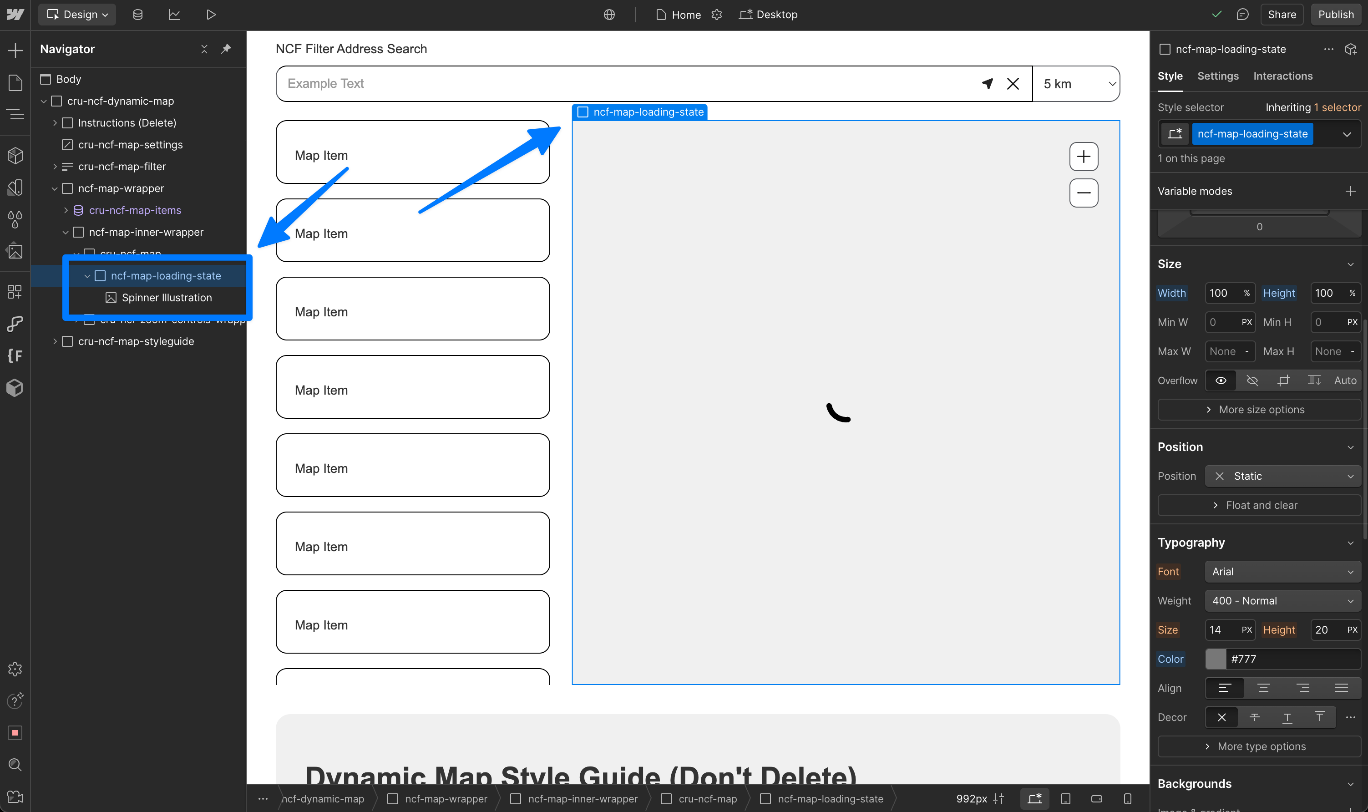1368x812 pixels.
Task: Open the Weight 400 - Normal dropdown
Action: click(x=1283, y=600)
